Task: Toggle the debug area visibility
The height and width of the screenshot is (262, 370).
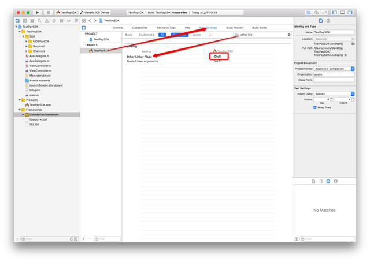Action: (342, 13)
